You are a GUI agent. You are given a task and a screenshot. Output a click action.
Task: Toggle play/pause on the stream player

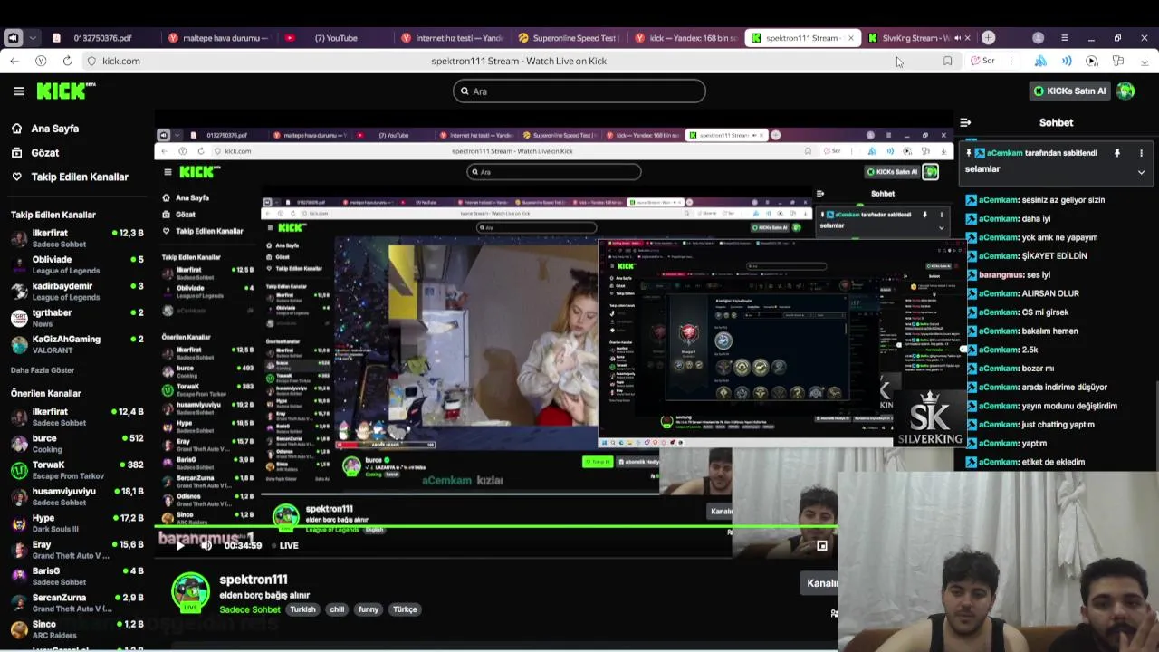180,545
